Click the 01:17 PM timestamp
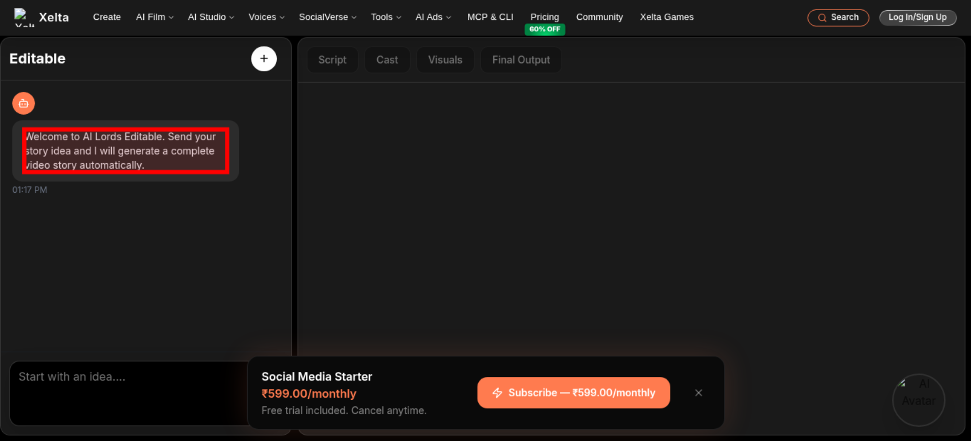971x441 pixels. (30, 190)
